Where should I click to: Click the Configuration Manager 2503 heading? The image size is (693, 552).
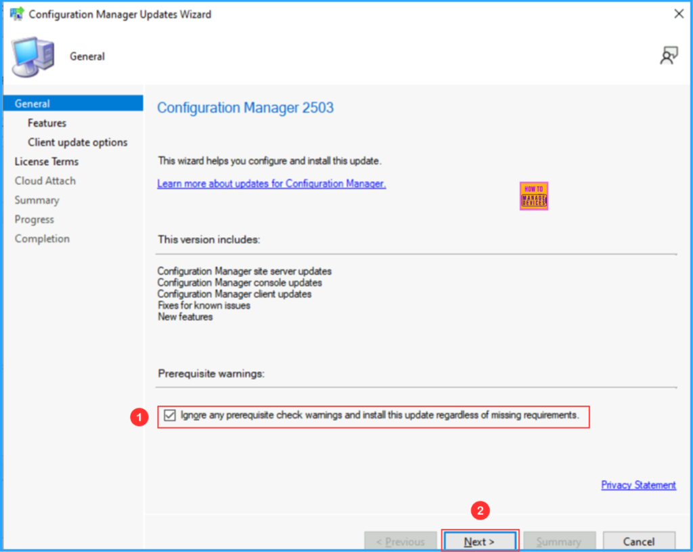point(245,108)
